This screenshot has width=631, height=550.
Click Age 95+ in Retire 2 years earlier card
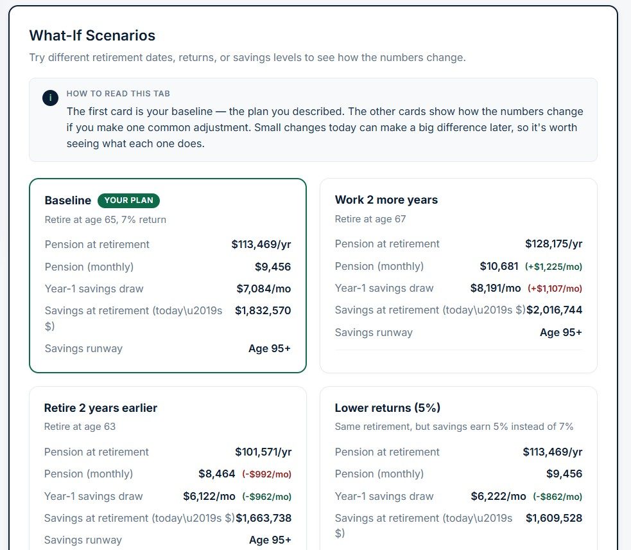click(x=270, y=540)
